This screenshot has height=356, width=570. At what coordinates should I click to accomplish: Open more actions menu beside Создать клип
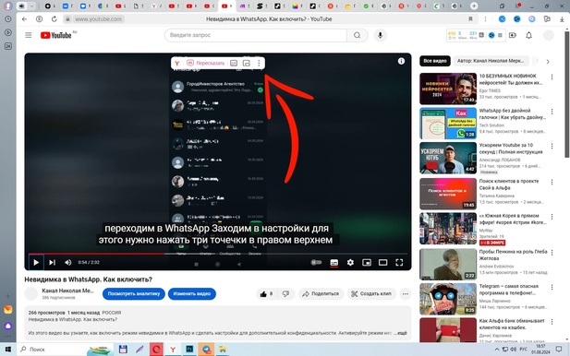click(x=406, y=293)
